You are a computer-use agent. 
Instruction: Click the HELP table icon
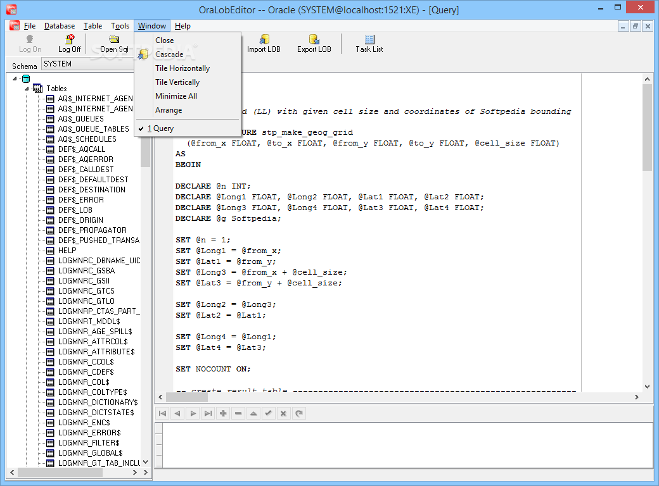point(50,251)
